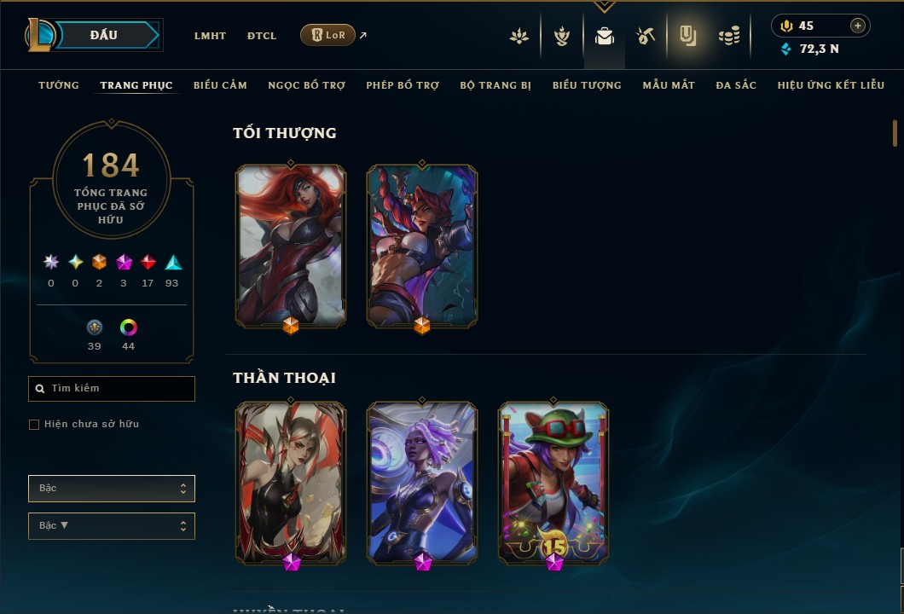Open the Collection backpack icon
The height and width of the screenshot is (614, 904).
(x=604, y=37)
